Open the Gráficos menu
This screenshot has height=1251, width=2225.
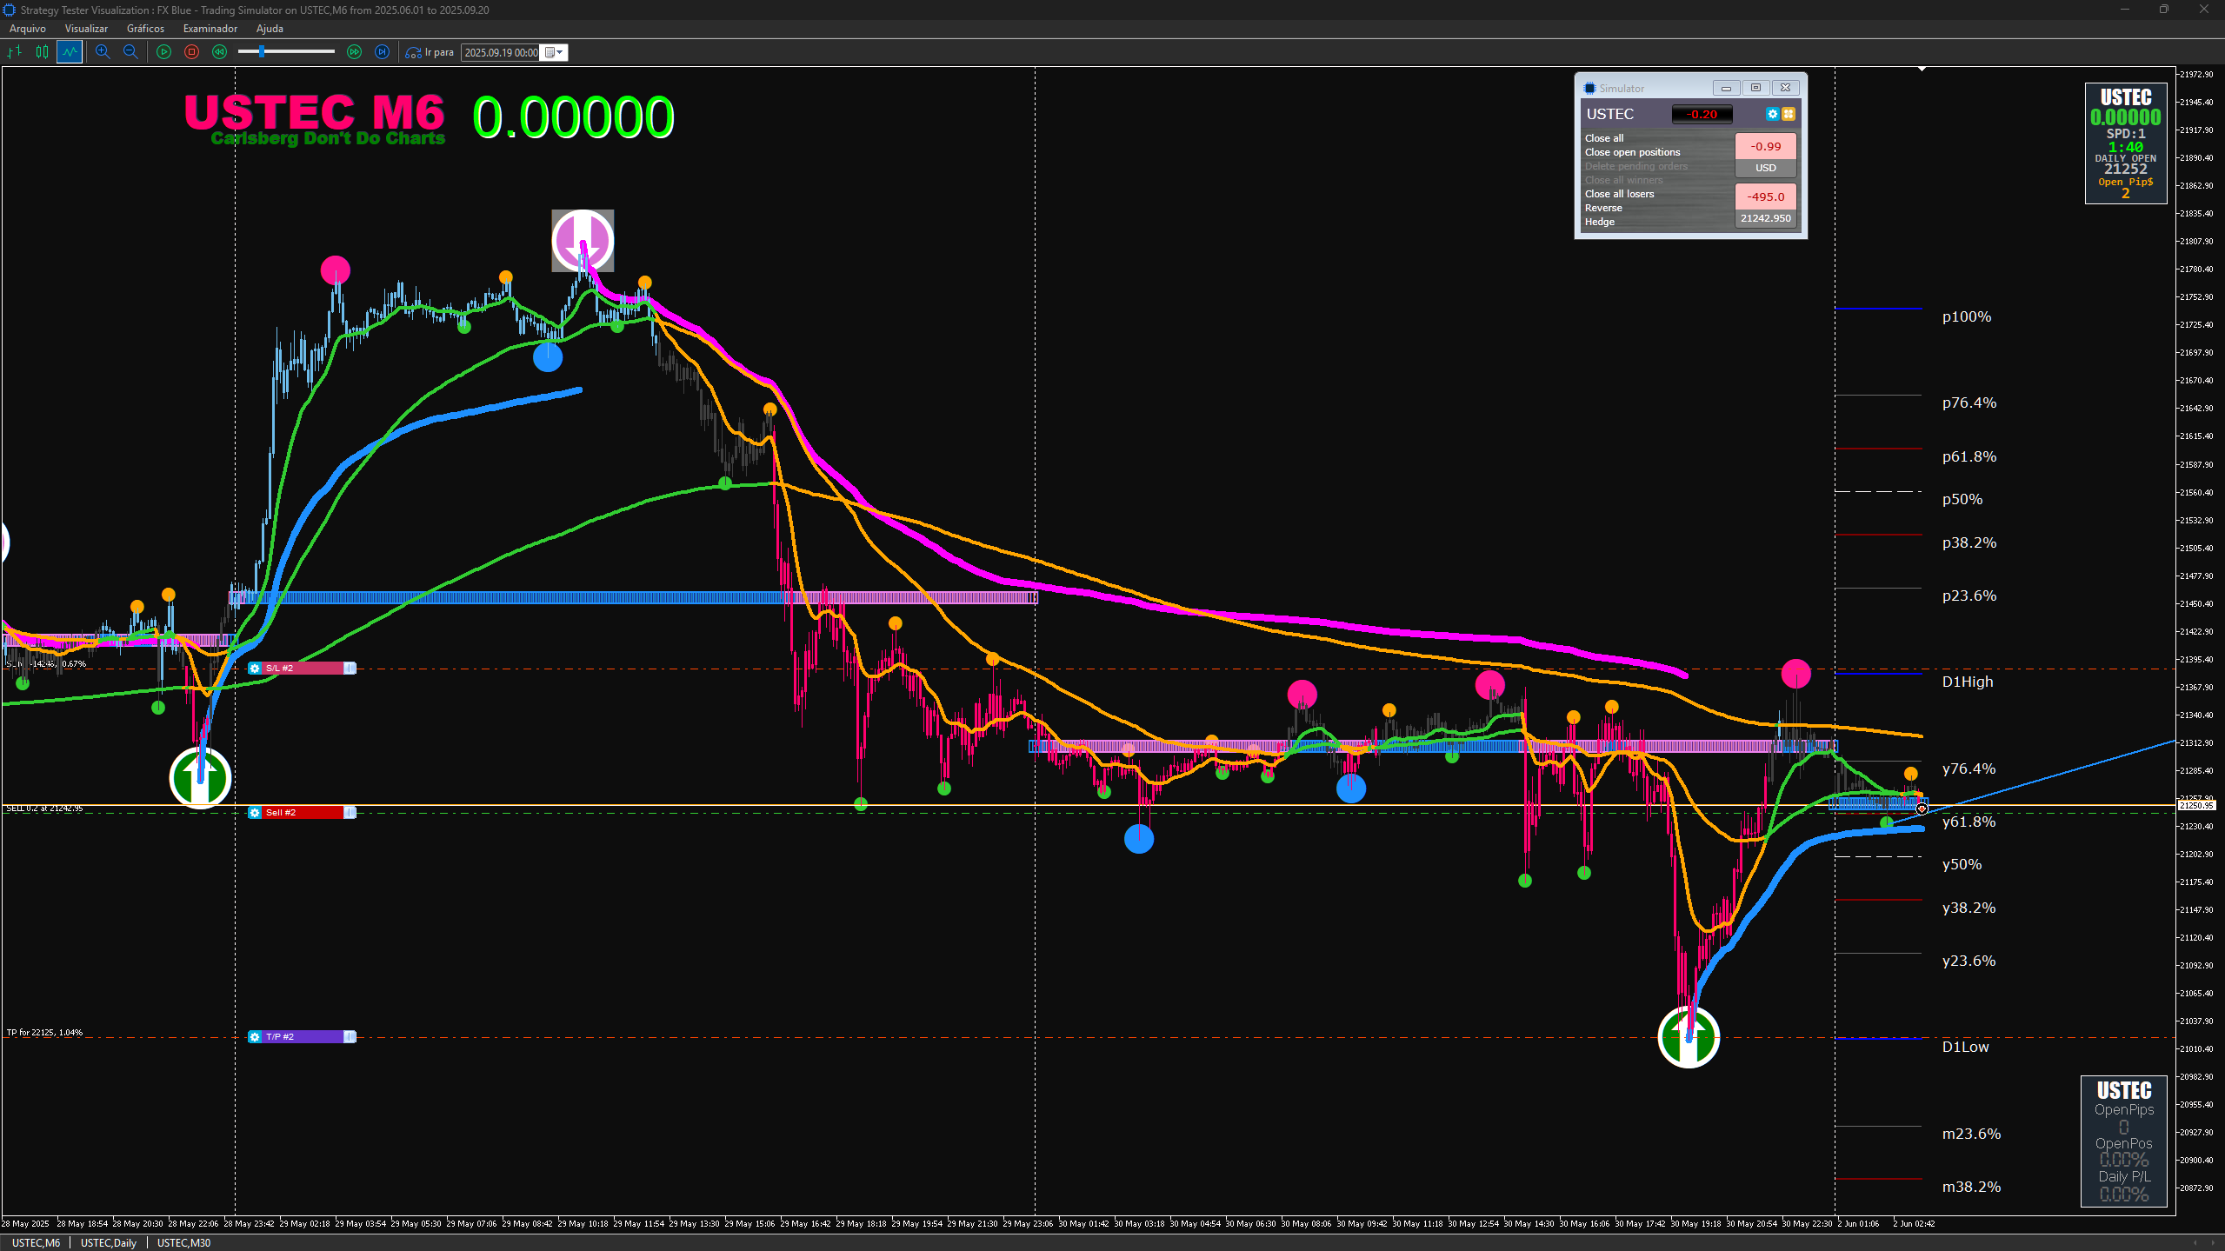[x=145, y=29]
